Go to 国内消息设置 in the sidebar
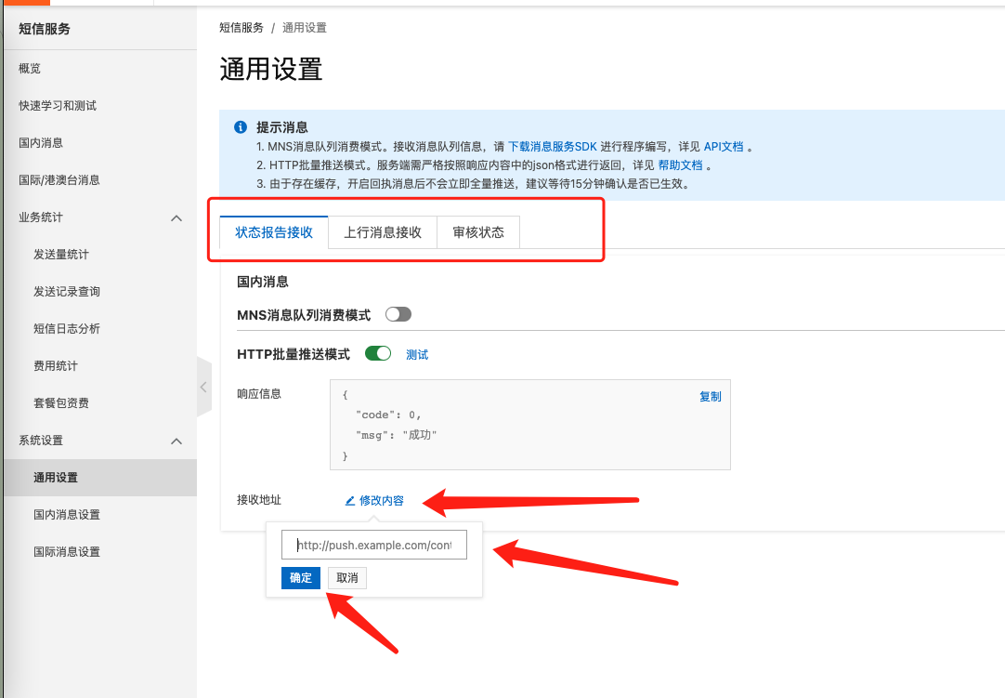 tap(67, 515)
